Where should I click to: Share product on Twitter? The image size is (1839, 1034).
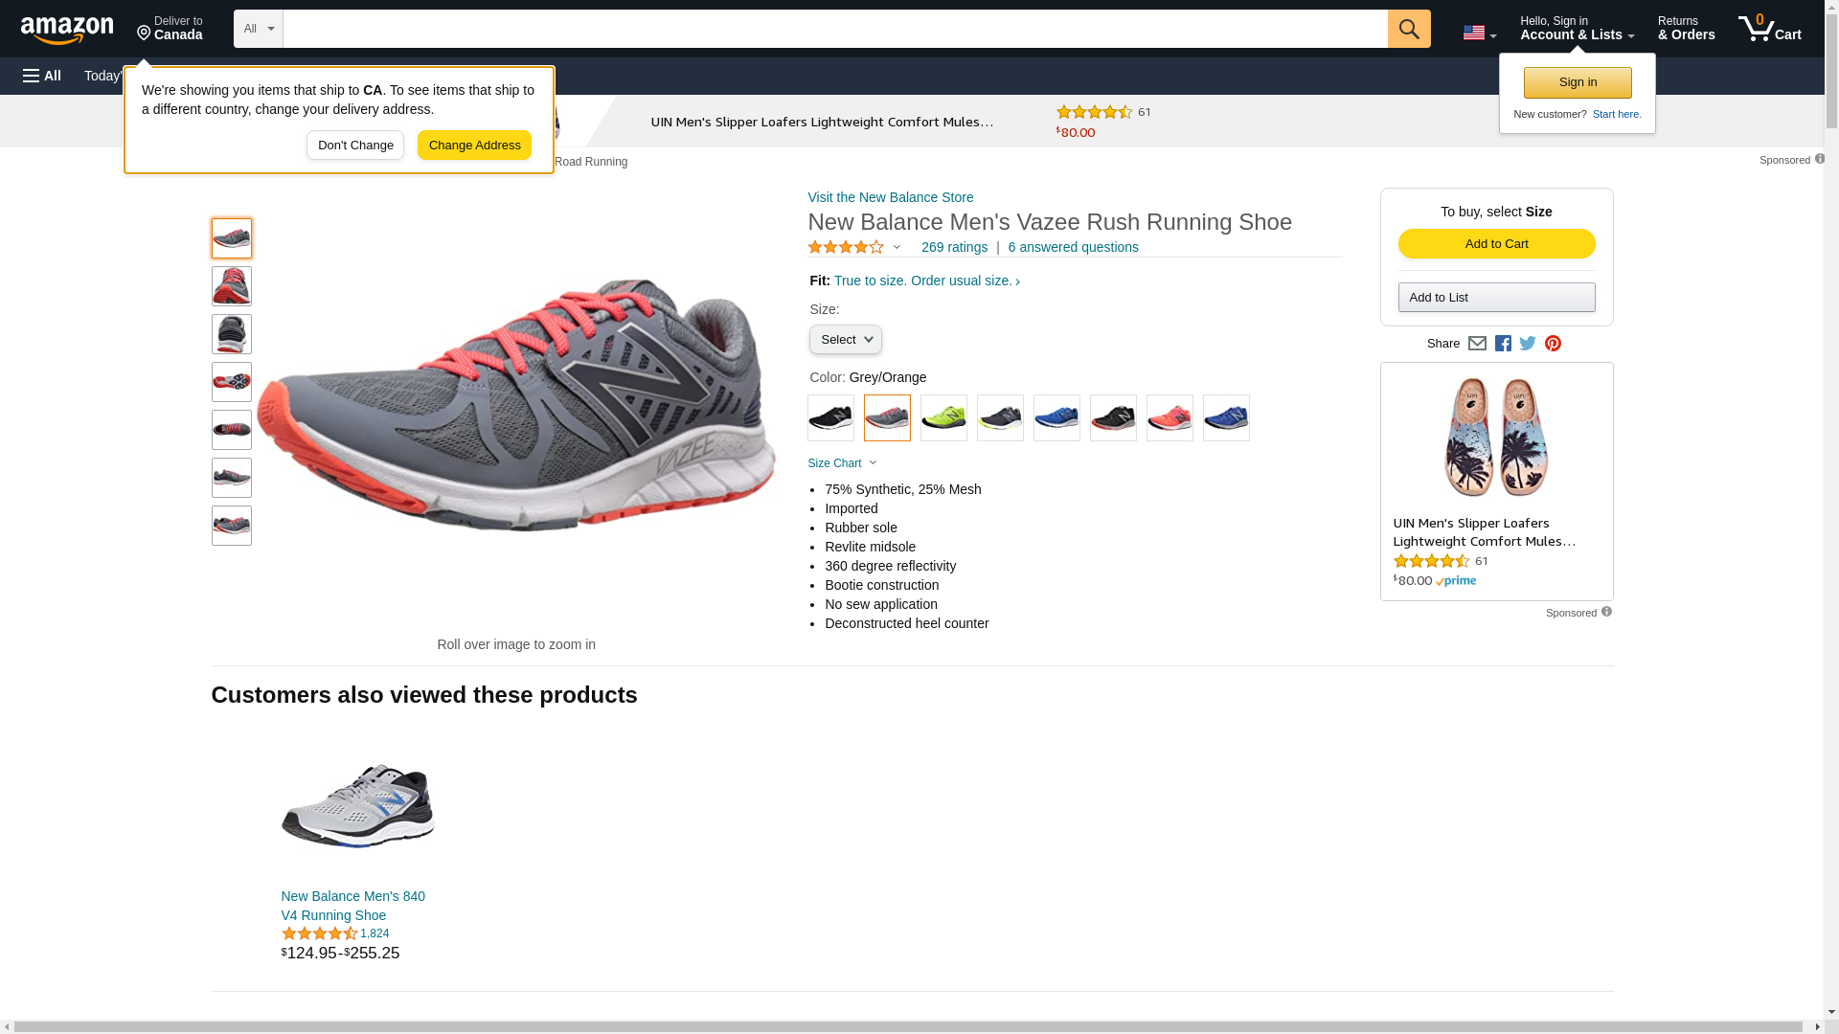coord(1528,344)
